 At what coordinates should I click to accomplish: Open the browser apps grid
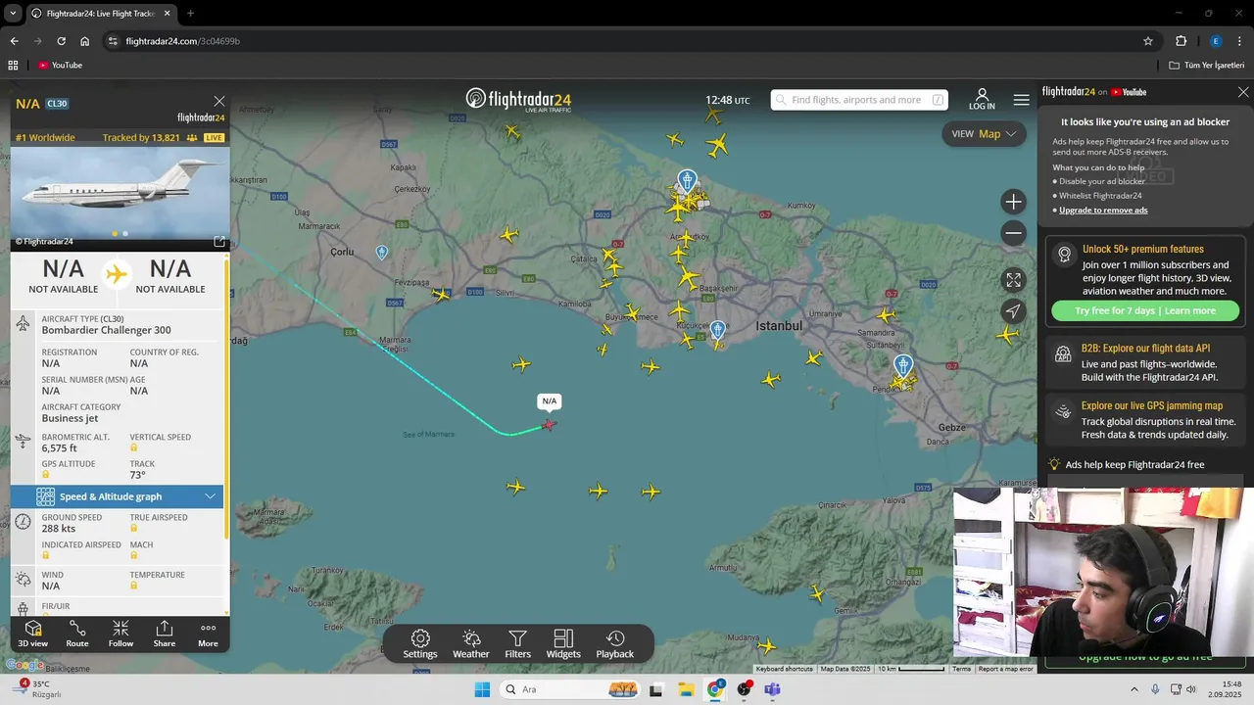coord(13,66)
